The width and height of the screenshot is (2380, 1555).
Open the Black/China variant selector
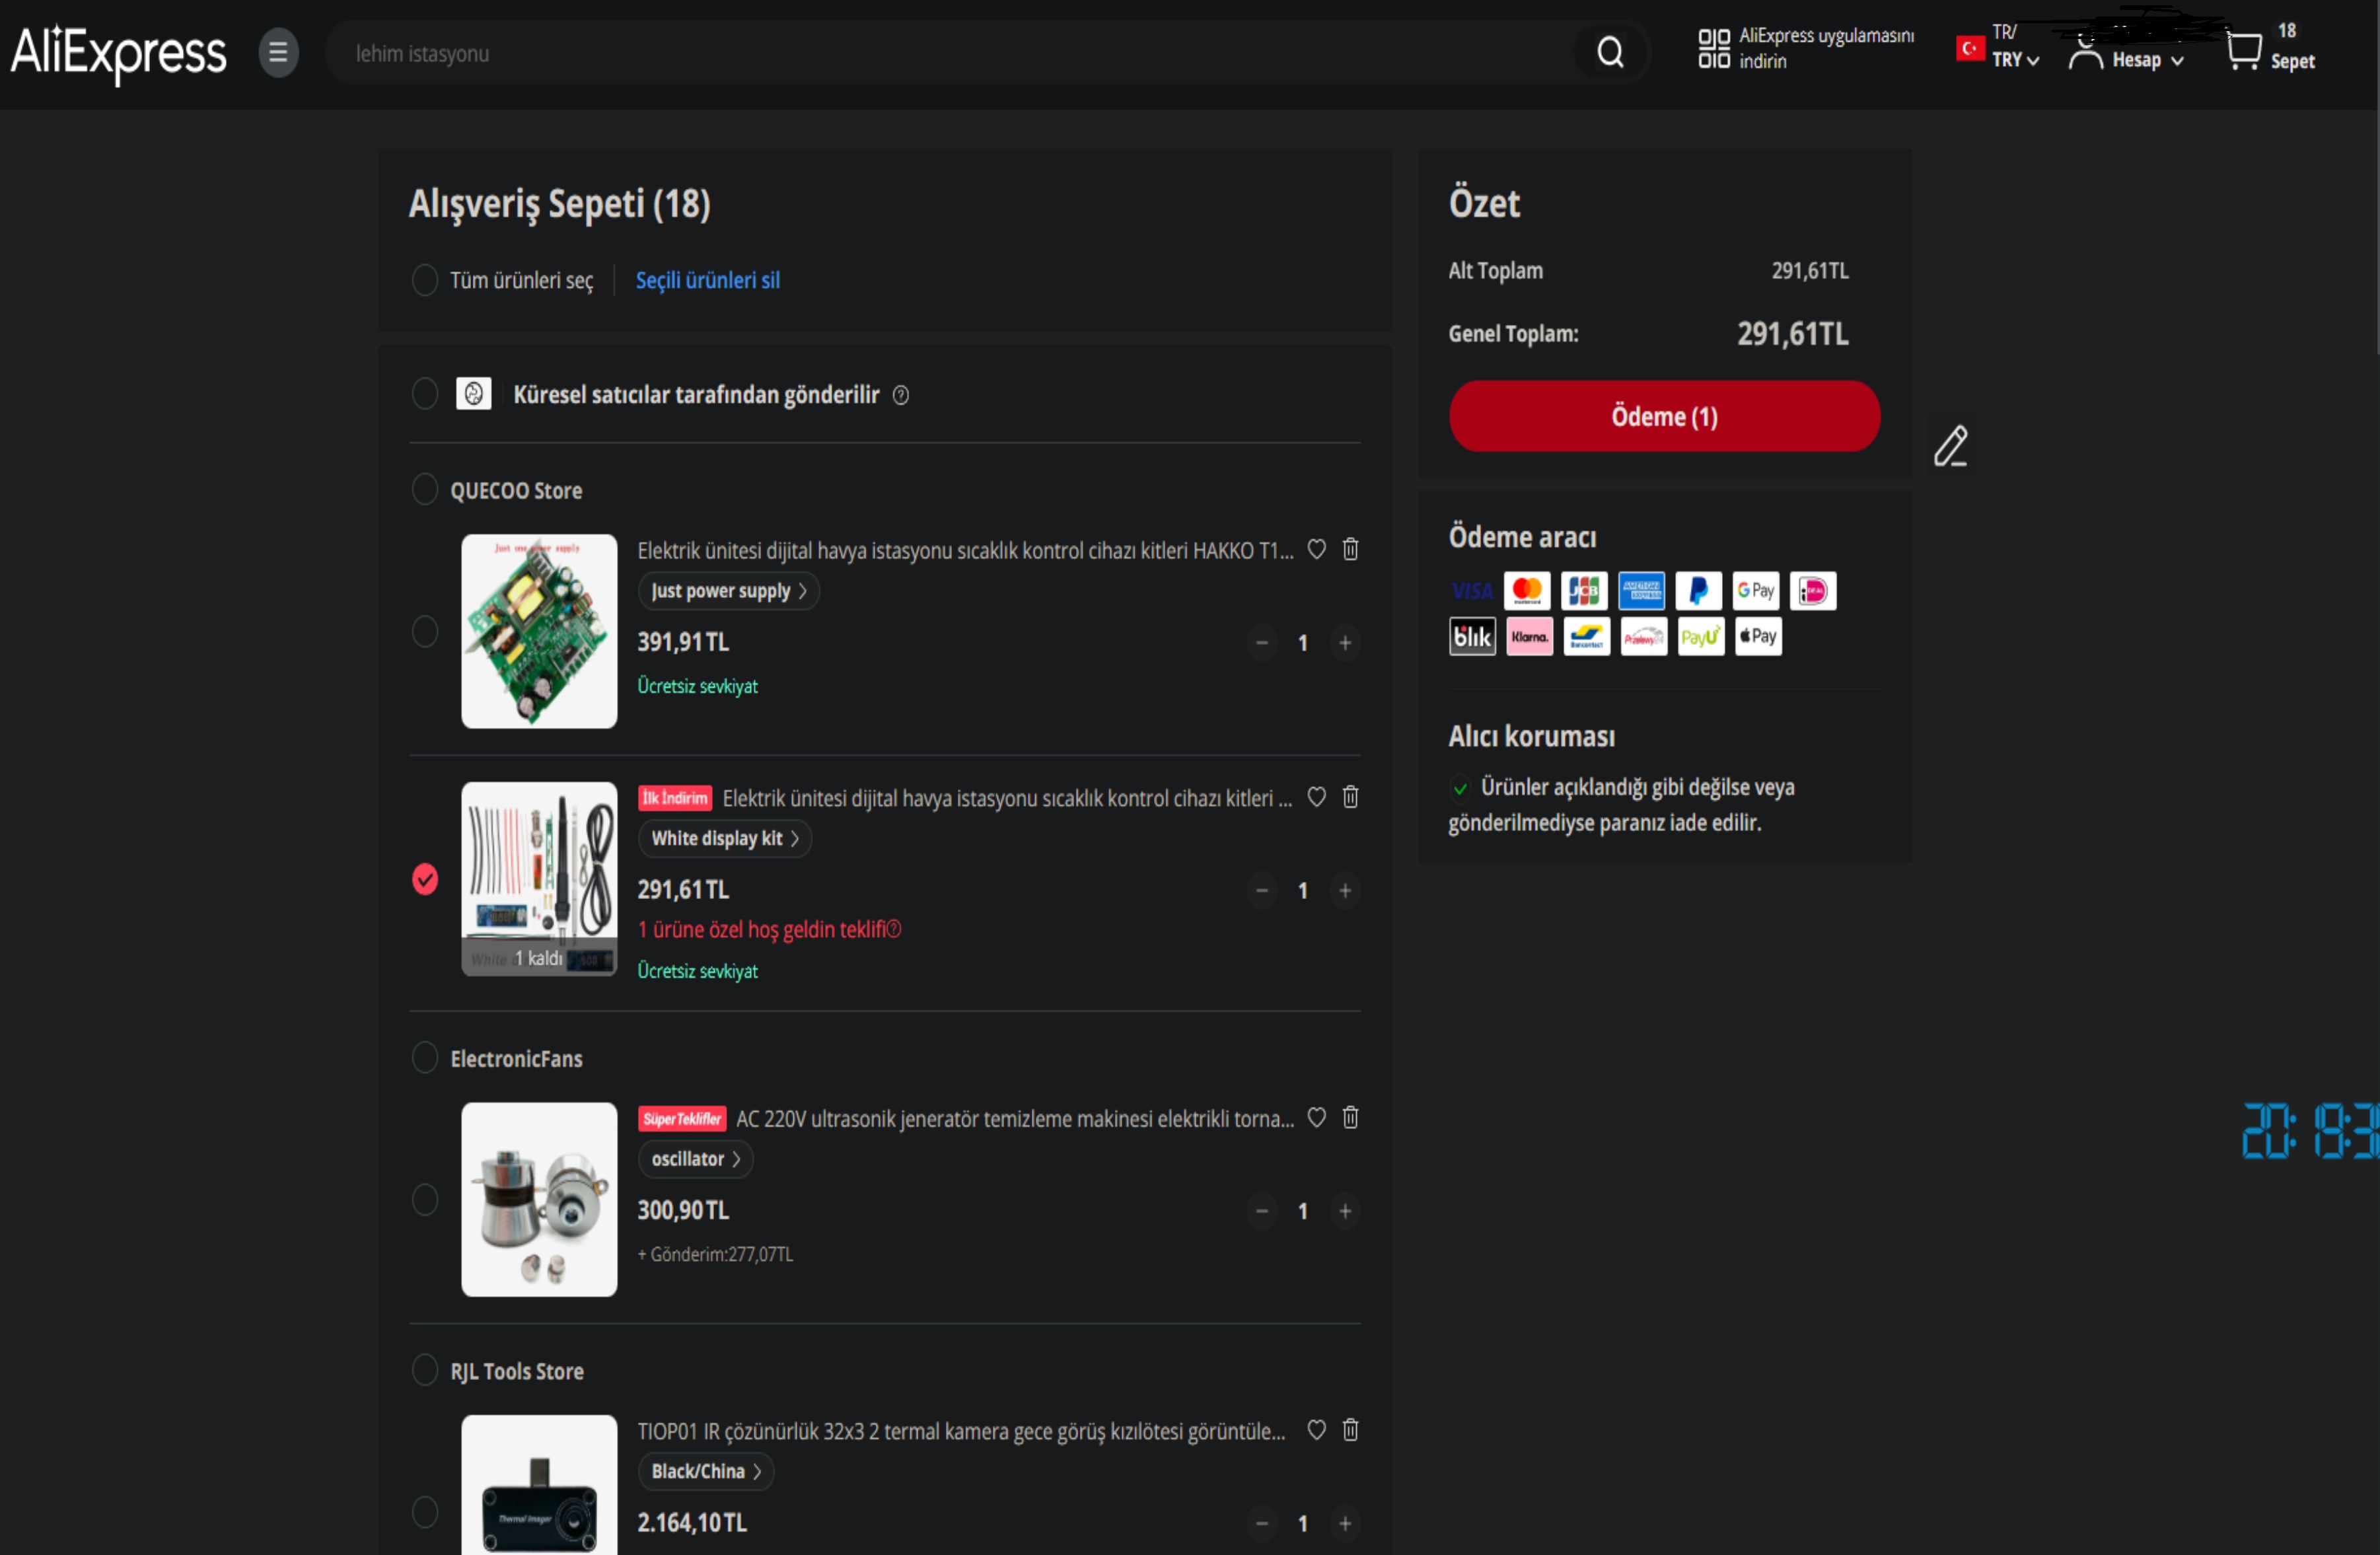(706, 1471)
